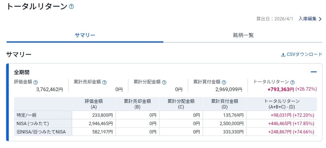The height and width of the screenshot is (148, 326).
Task: Click help icon beside the トータルリターン page title
Action: pyautogui.click(x=72, y=6)
